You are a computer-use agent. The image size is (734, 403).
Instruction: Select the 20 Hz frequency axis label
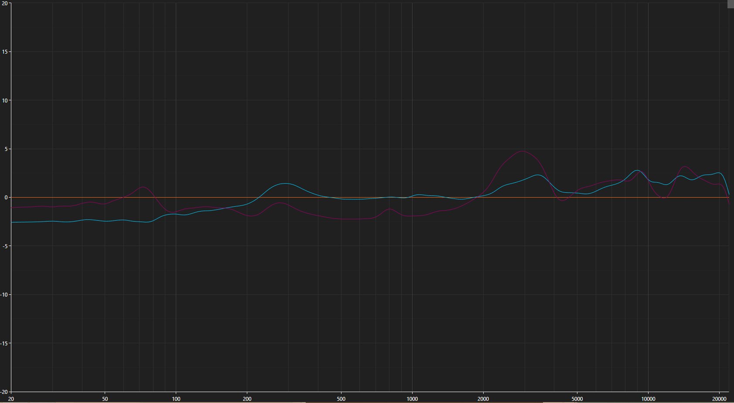pos(10,399)
